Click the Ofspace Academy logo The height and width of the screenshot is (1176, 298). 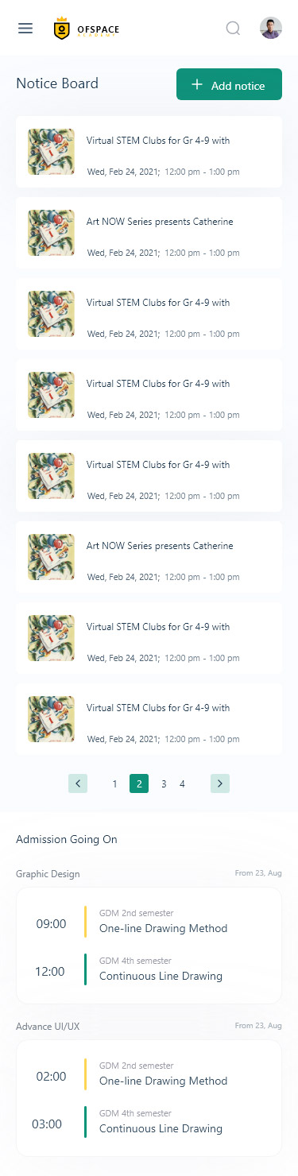coord(87,29)
